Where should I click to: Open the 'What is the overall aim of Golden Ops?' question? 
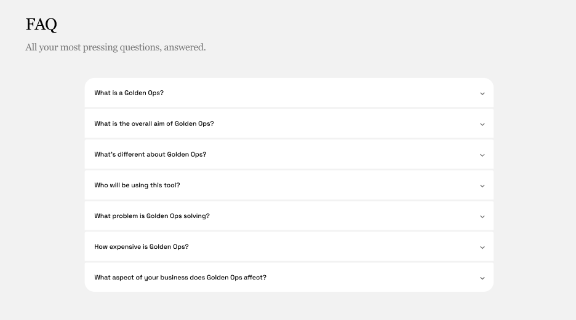pyautogui.click(x=154, y=124)
